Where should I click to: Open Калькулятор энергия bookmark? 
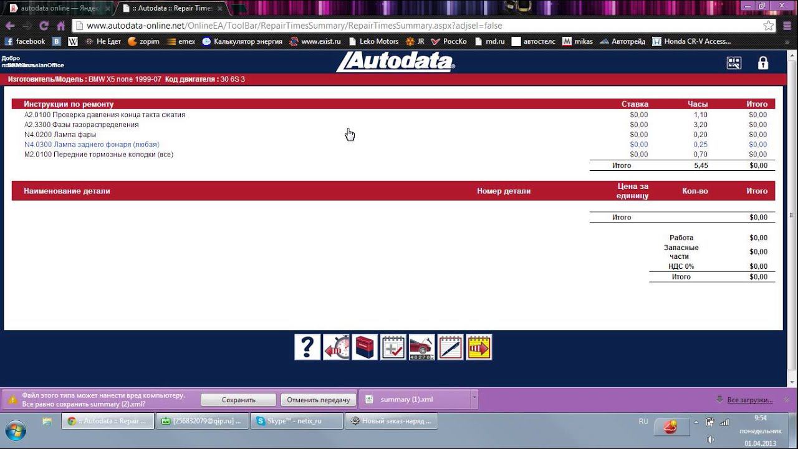click(242, 42)
